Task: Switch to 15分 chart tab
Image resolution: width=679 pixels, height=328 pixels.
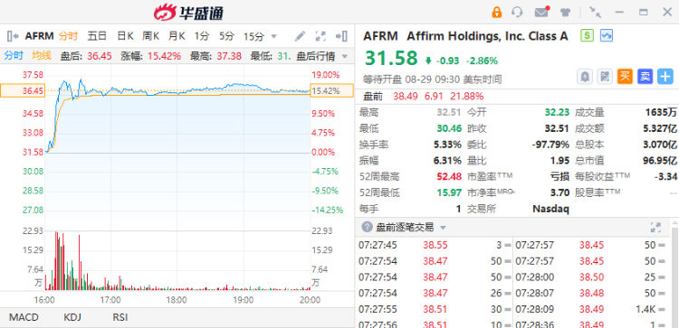Action: tap(253, 36)
